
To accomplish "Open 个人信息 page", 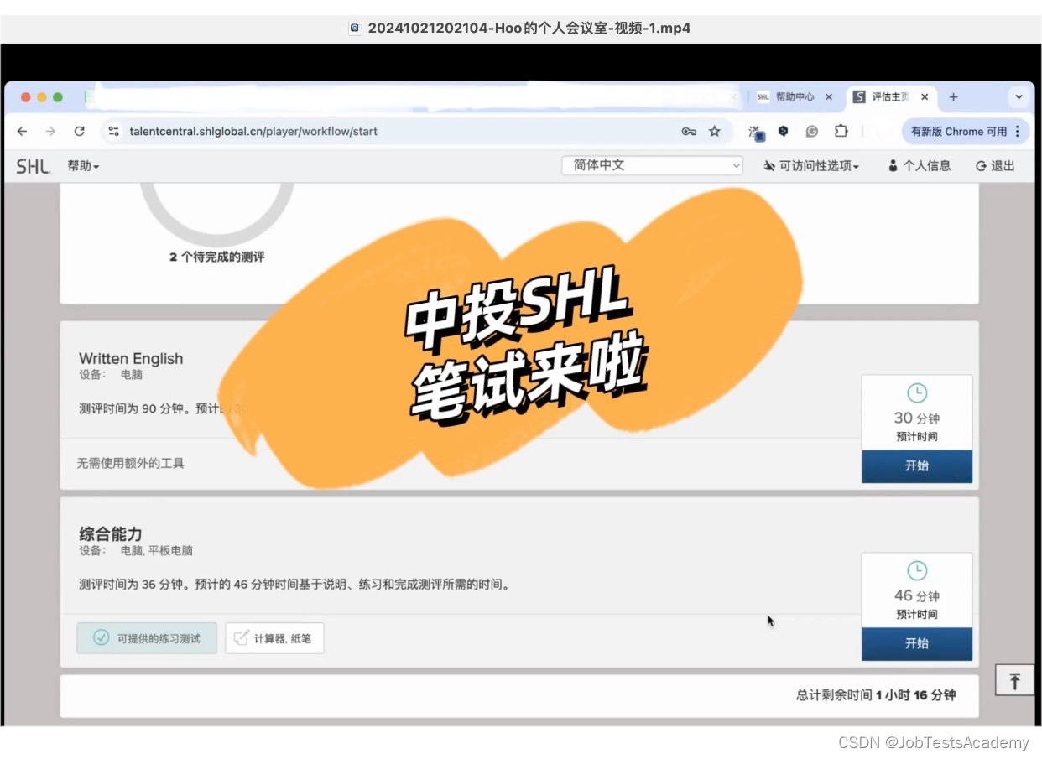I will [920, 166].
